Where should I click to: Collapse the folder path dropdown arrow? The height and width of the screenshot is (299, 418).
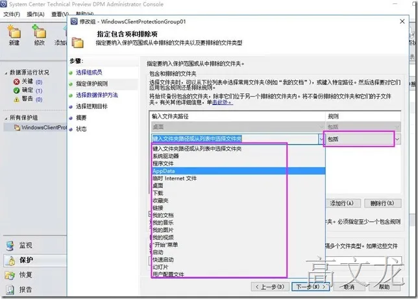coord(321,139)
